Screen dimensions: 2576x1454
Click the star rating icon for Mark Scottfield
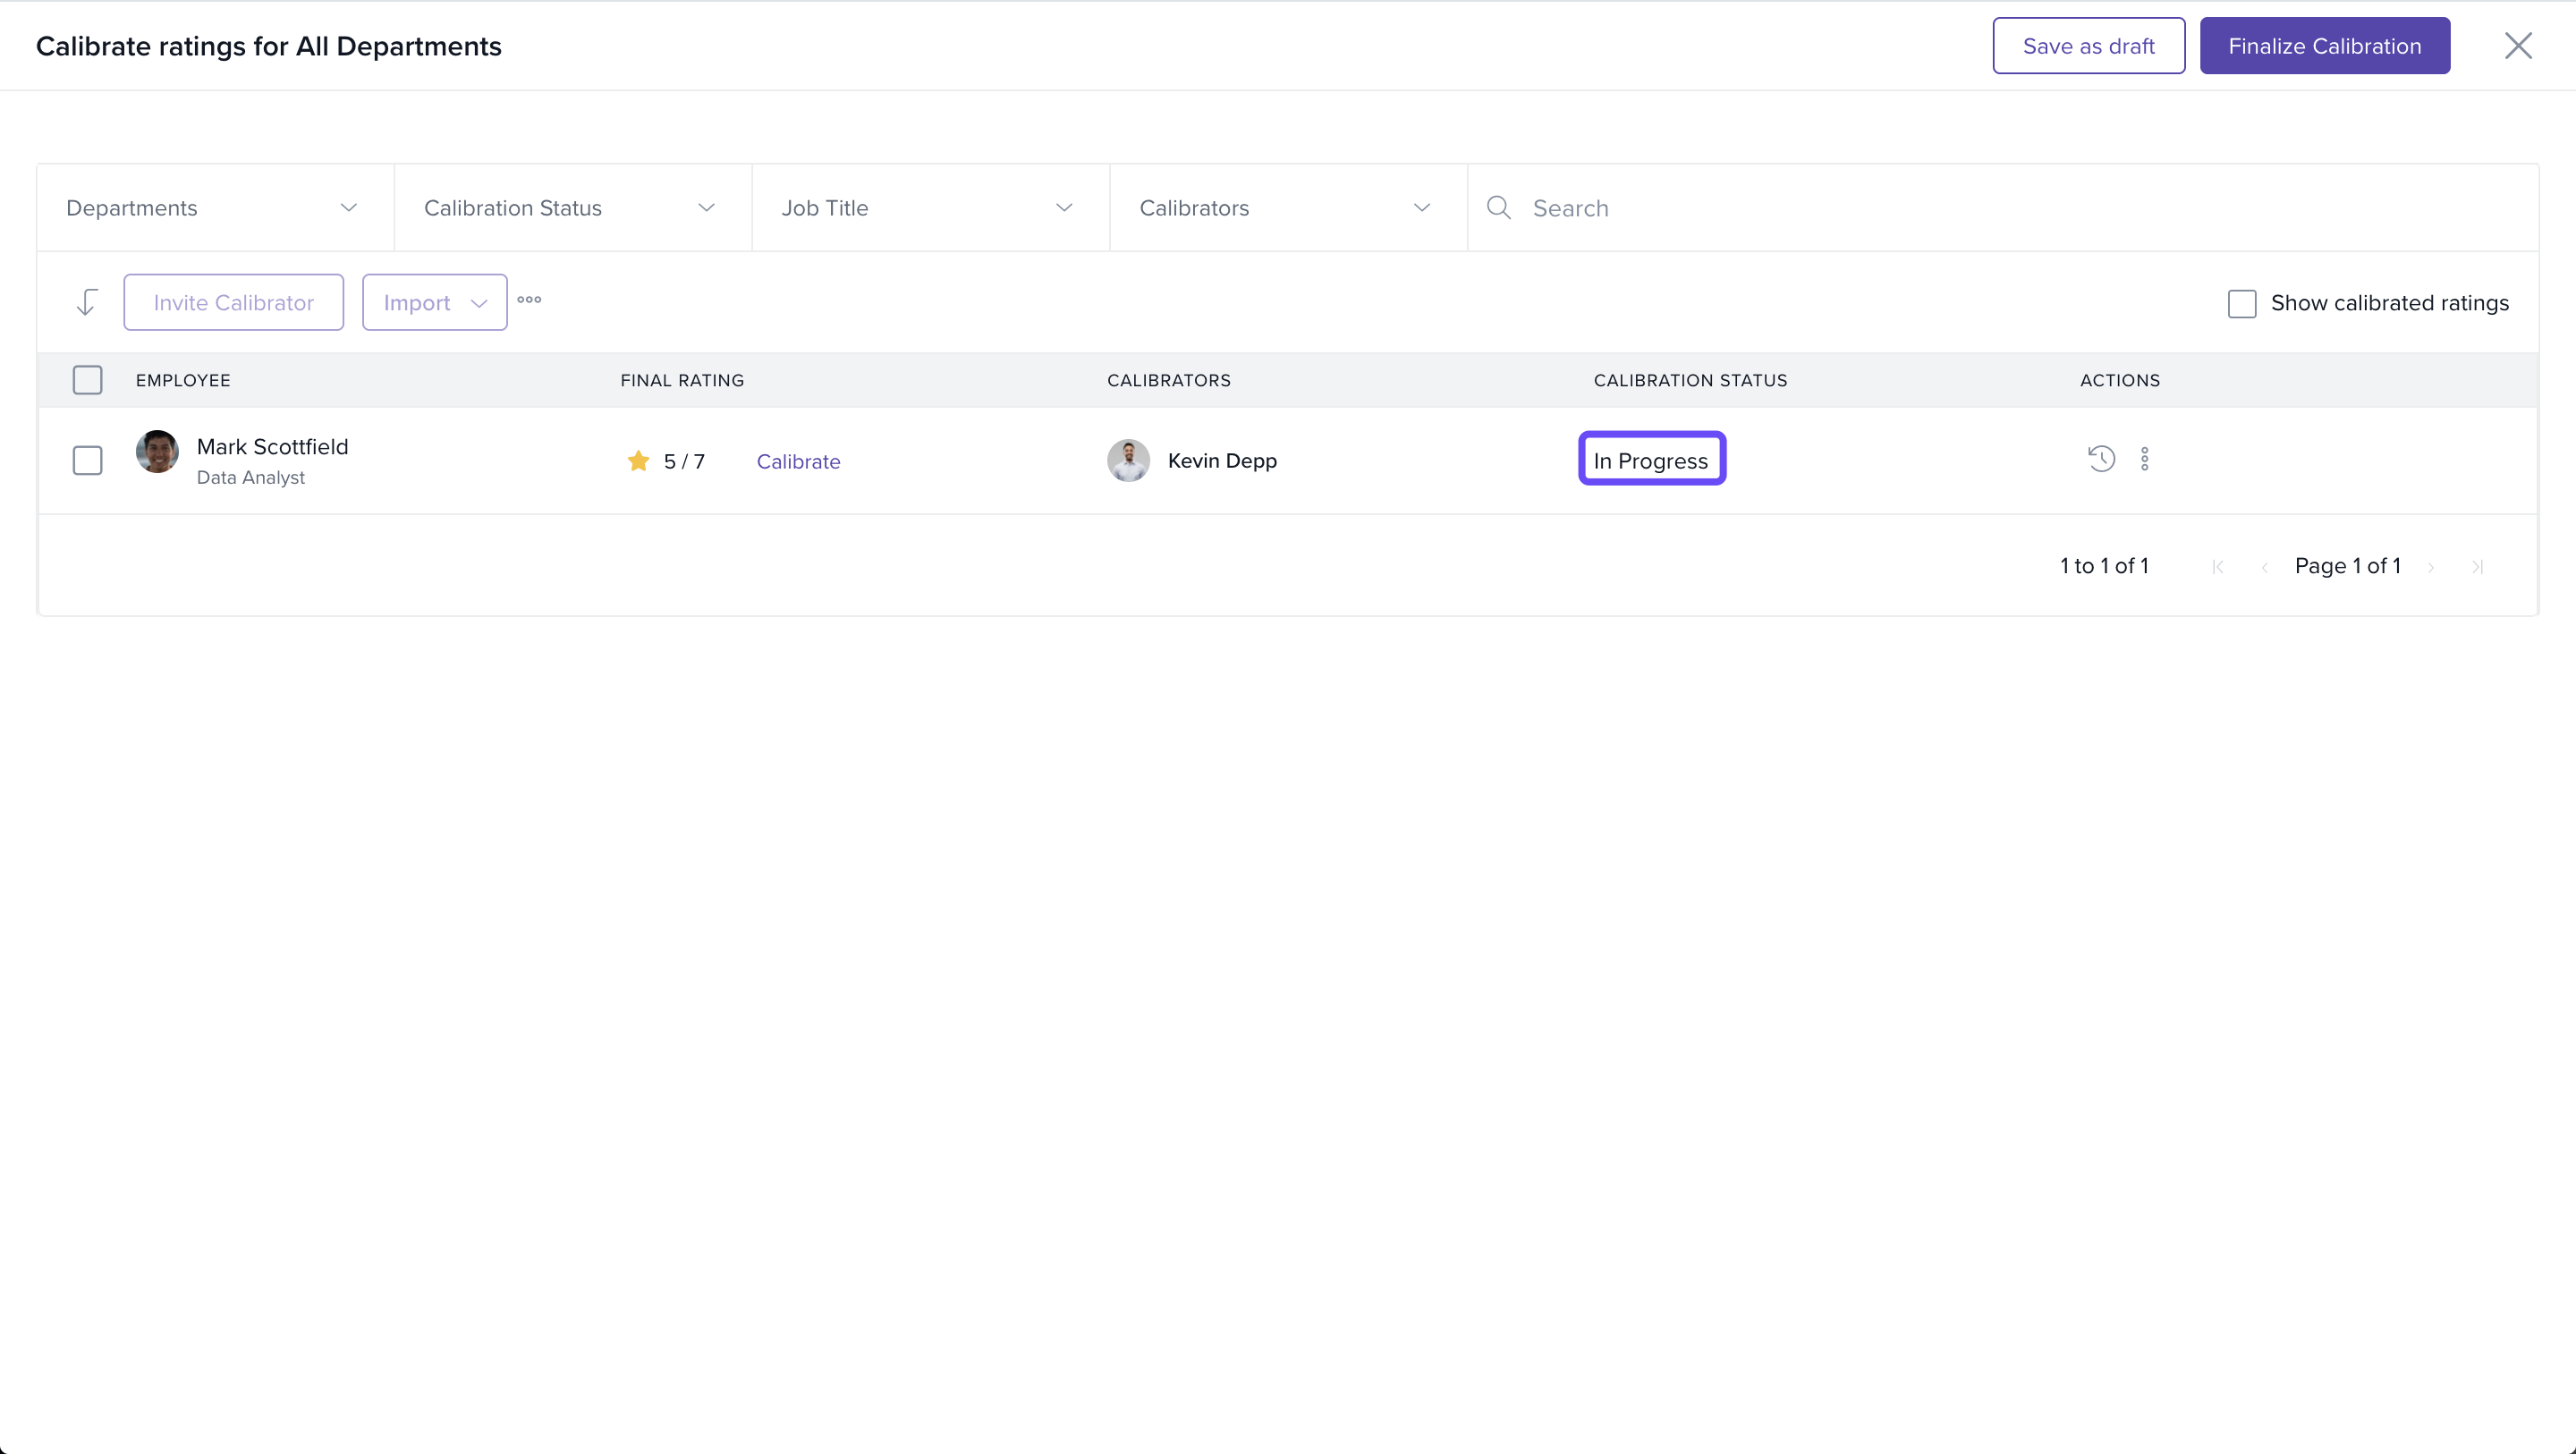(638, 461)
